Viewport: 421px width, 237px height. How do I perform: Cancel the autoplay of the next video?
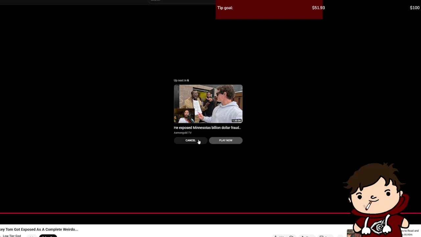tap(190, 141)
